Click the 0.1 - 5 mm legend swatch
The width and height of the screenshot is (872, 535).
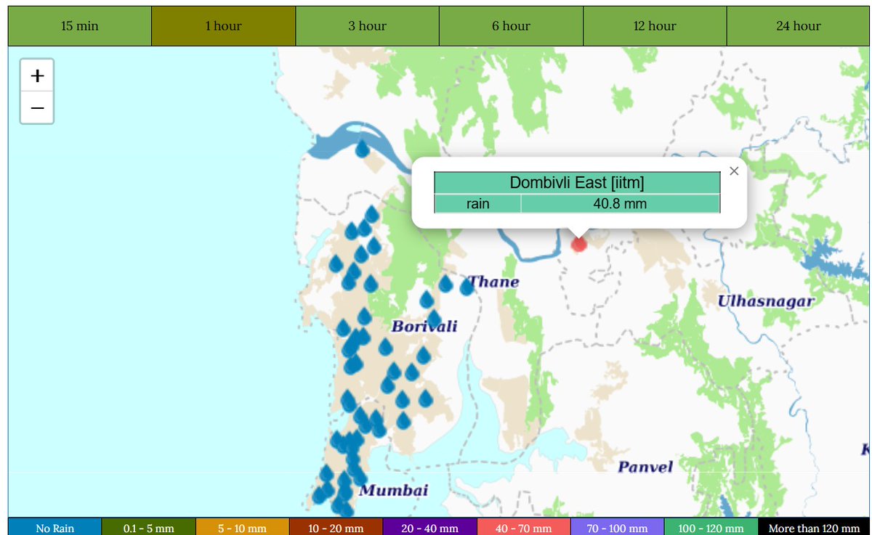[148, 528]
